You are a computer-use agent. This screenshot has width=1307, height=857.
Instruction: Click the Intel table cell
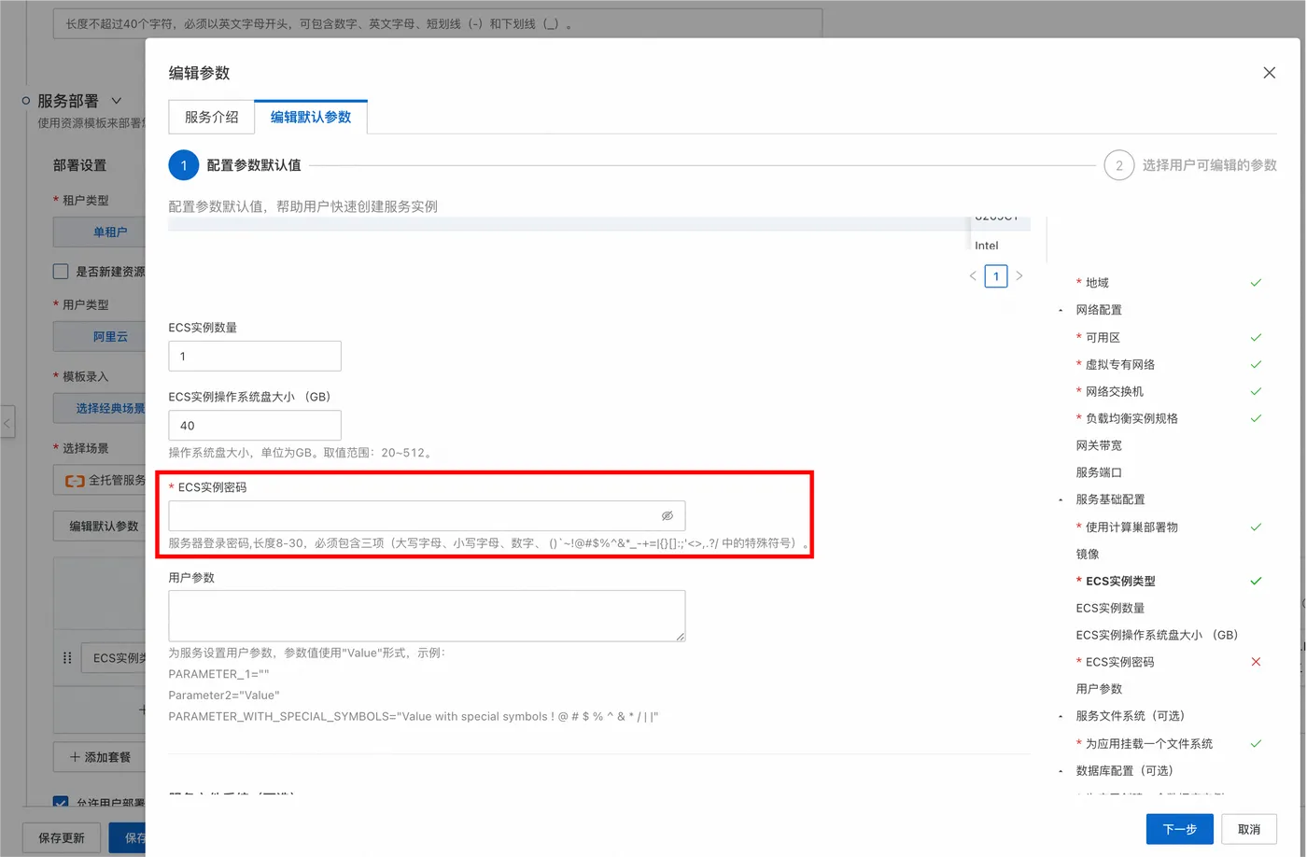pos(987,246)
